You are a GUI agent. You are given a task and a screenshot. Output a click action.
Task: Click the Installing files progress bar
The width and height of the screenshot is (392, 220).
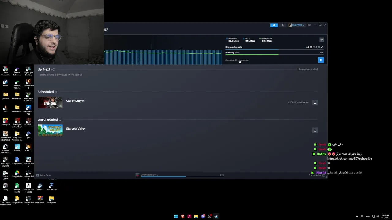coord(274,55)
